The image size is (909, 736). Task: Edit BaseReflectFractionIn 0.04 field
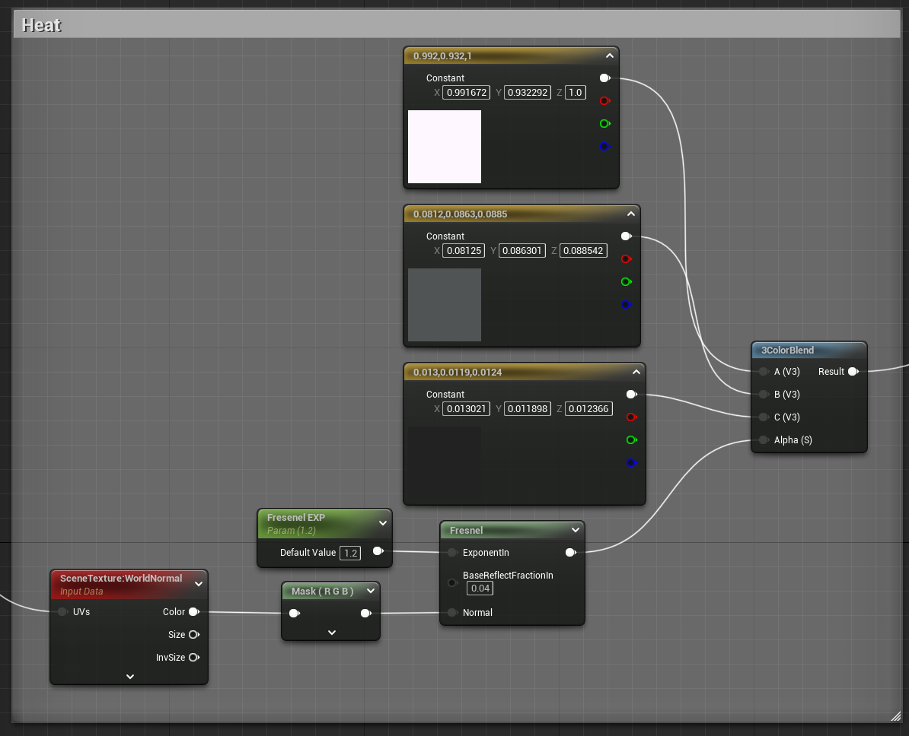coord(480,588)
